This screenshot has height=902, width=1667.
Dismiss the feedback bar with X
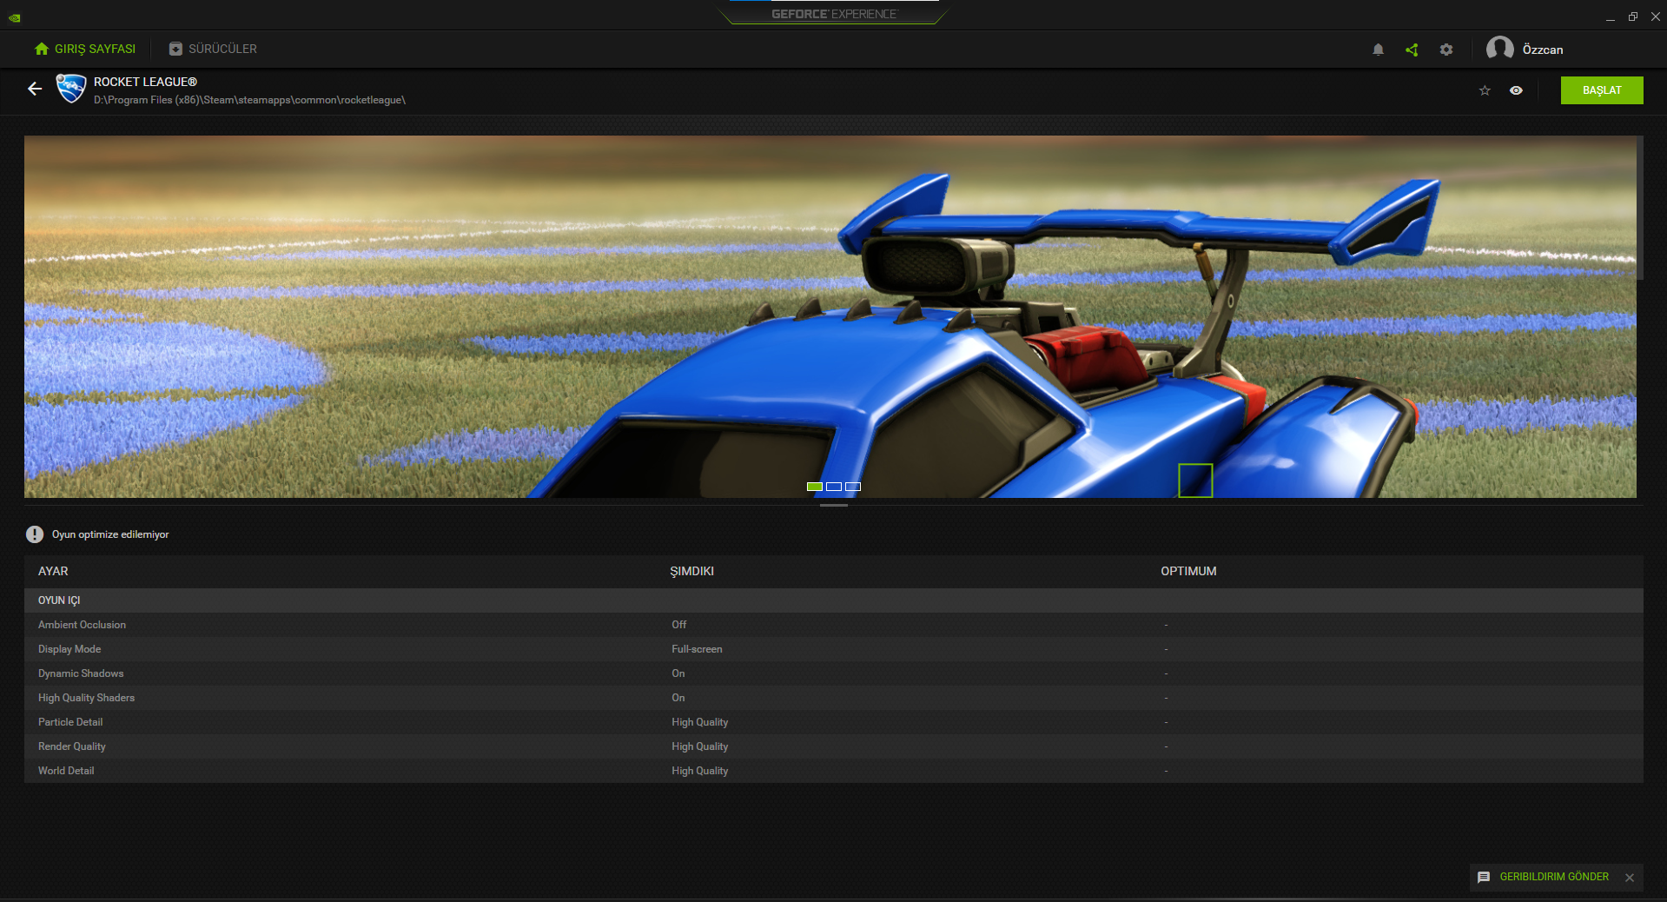(1630, 878)
